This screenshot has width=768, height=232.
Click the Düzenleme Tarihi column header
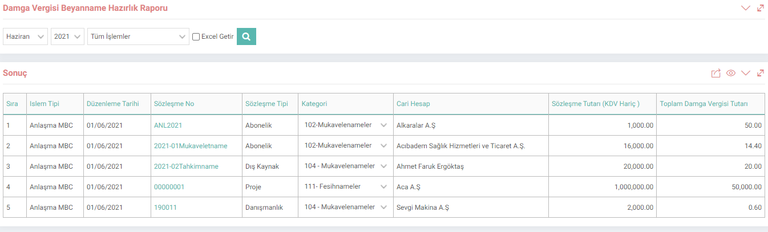(113, 104)
